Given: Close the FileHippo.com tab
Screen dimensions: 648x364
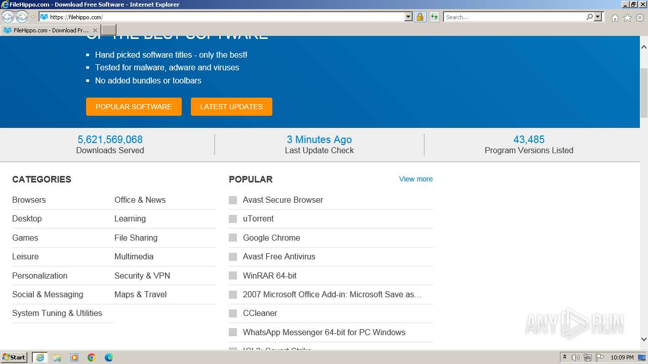Looking at the screenshot, I should coord(95,30).
